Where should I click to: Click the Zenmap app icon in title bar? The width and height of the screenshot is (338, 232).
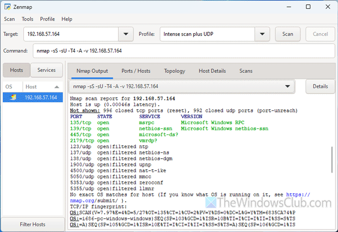click(7, 7)
